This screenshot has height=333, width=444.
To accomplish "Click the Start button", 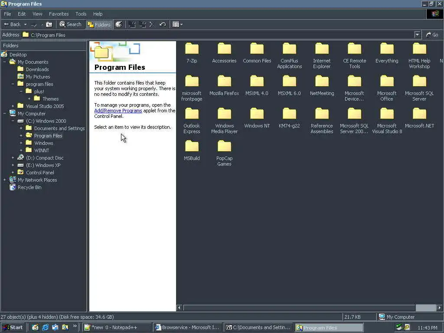I will click(x=13, y=327).
